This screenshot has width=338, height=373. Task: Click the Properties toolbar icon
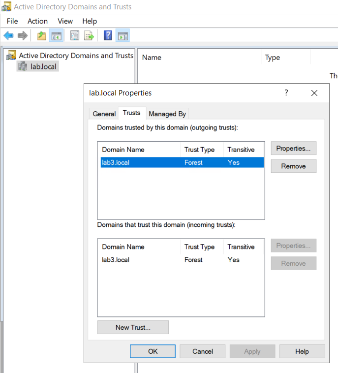pos(74,36)
